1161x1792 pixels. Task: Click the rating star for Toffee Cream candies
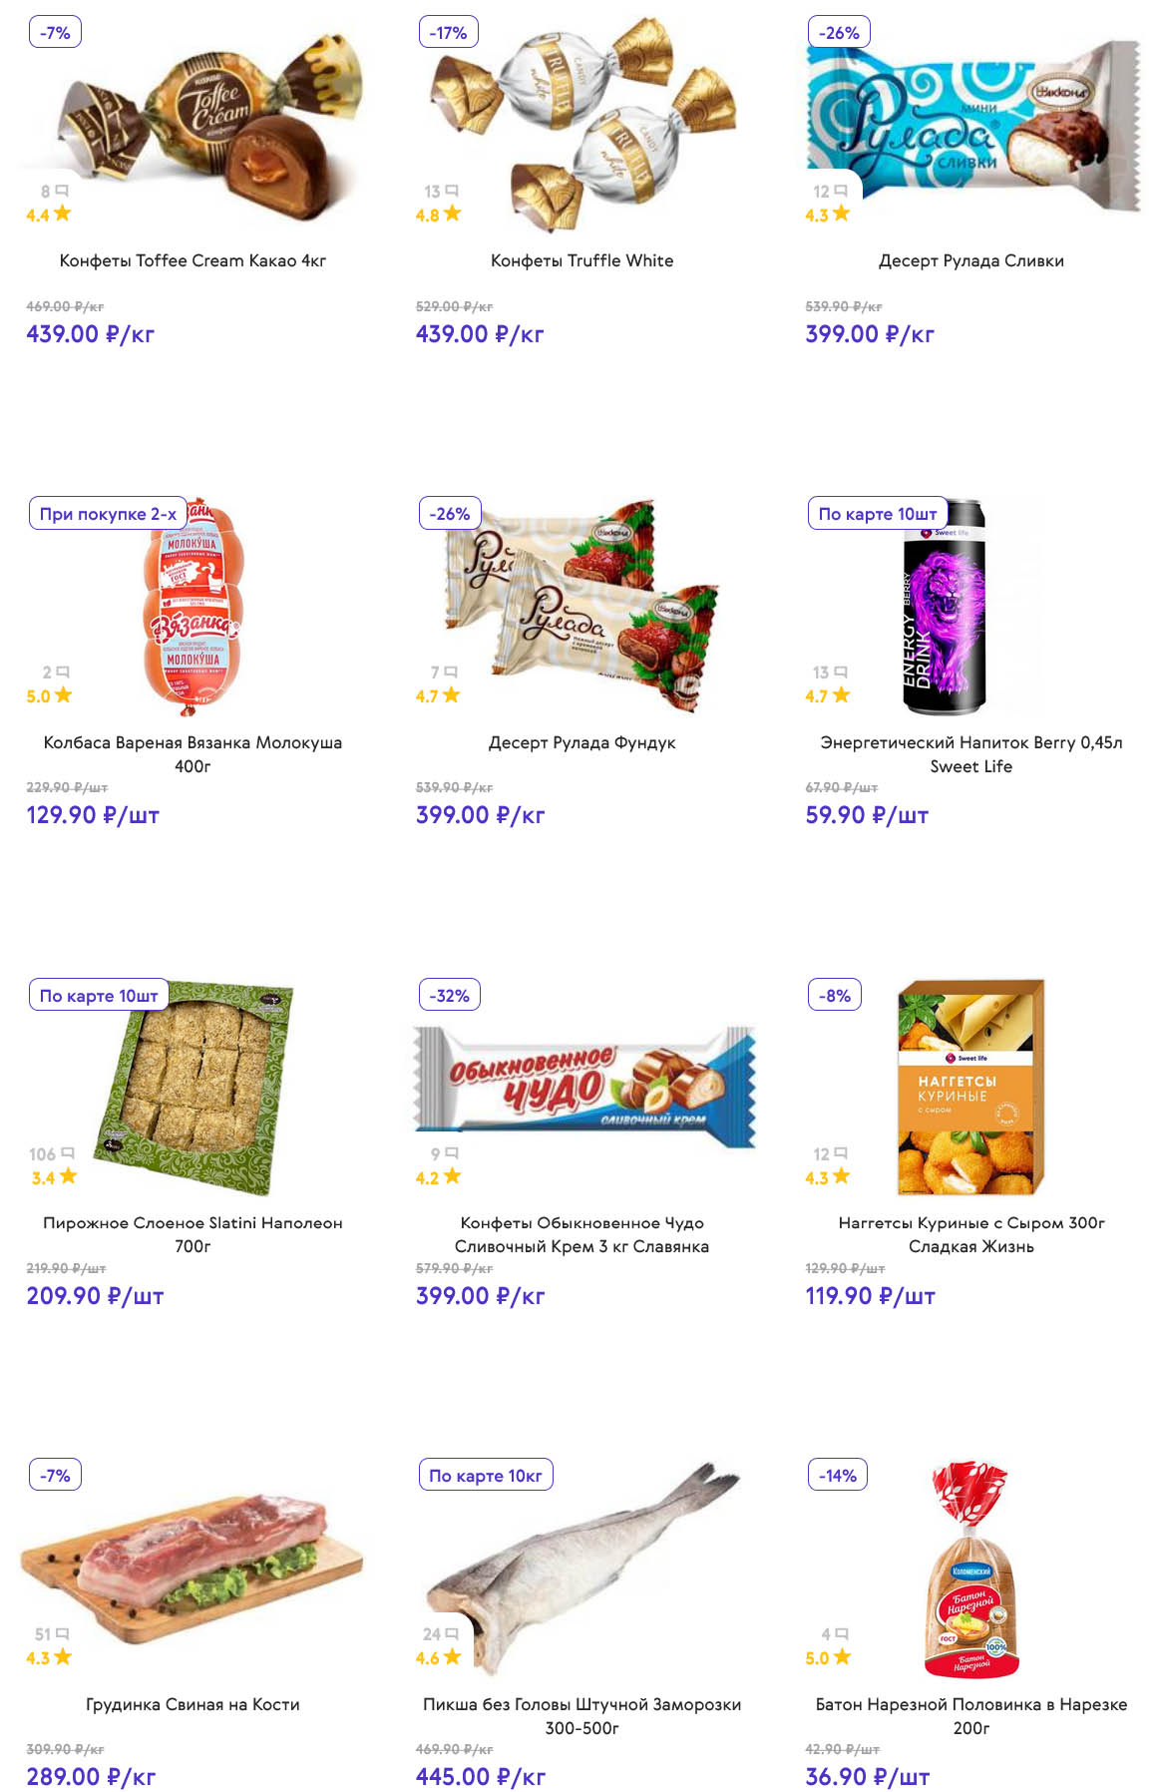(63, 214)
